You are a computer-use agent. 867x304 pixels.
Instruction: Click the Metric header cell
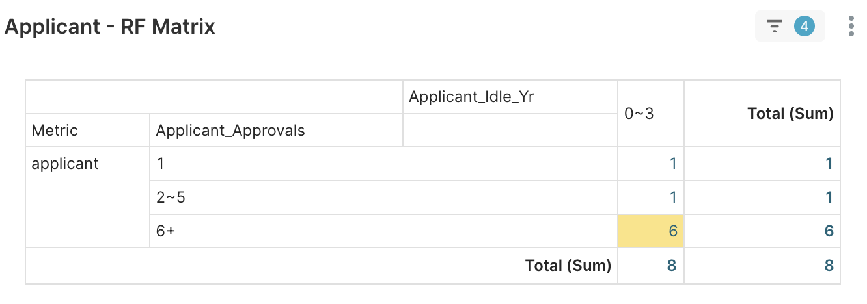click(55, 131)
